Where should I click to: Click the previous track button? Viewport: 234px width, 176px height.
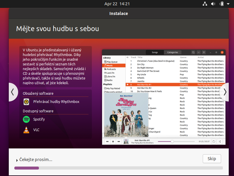(107, 141)
